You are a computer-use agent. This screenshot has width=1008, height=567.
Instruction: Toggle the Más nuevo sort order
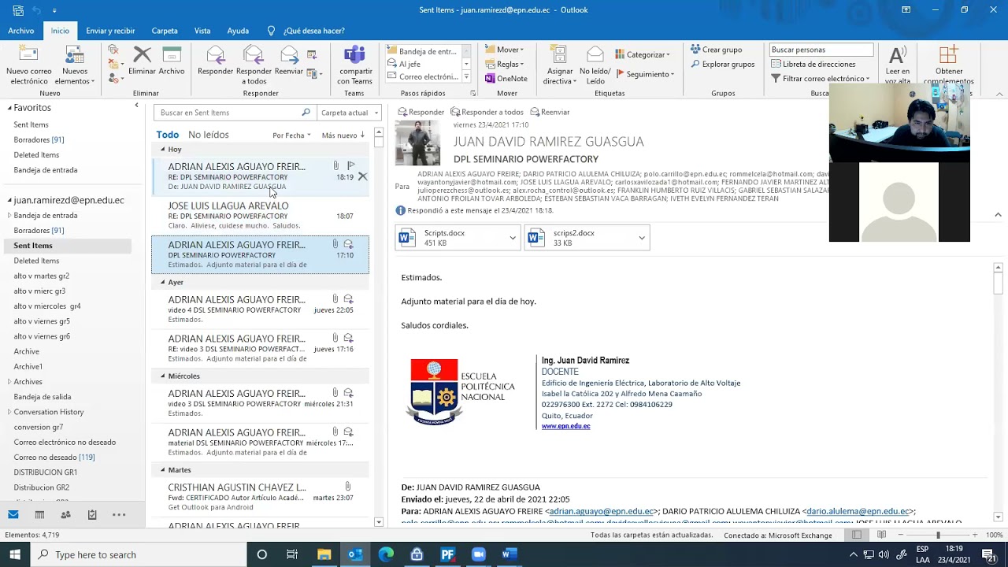343,135
